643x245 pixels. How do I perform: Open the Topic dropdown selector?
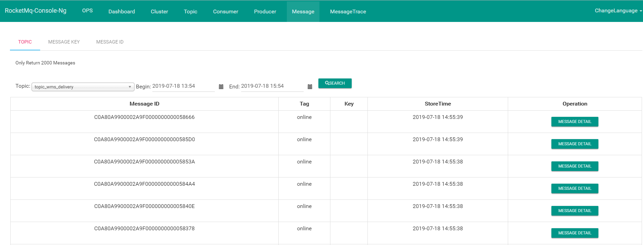pyautogui.click(x=83, y=87)
